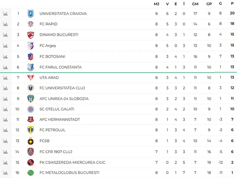Screen dimensions: 237x178
Task: Click the Universitatea Cluj U emblem
Action: (x=31, y=88)
